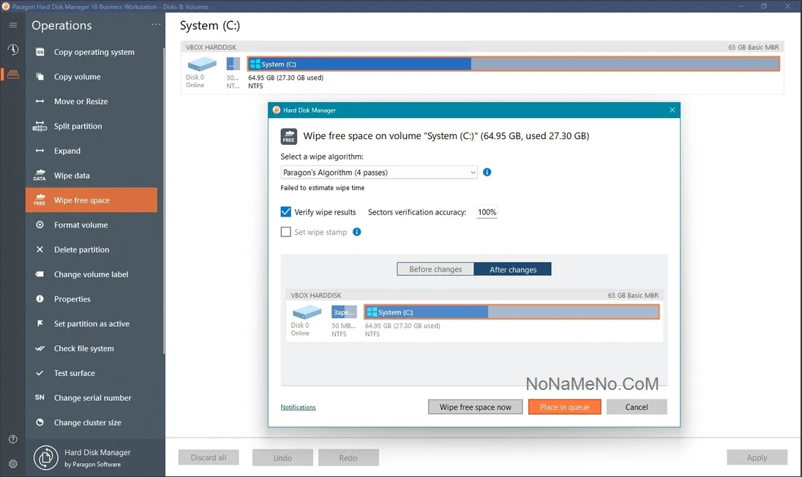
Task: Open the wipe algorithm dropdown
Action: click(379, 173)
